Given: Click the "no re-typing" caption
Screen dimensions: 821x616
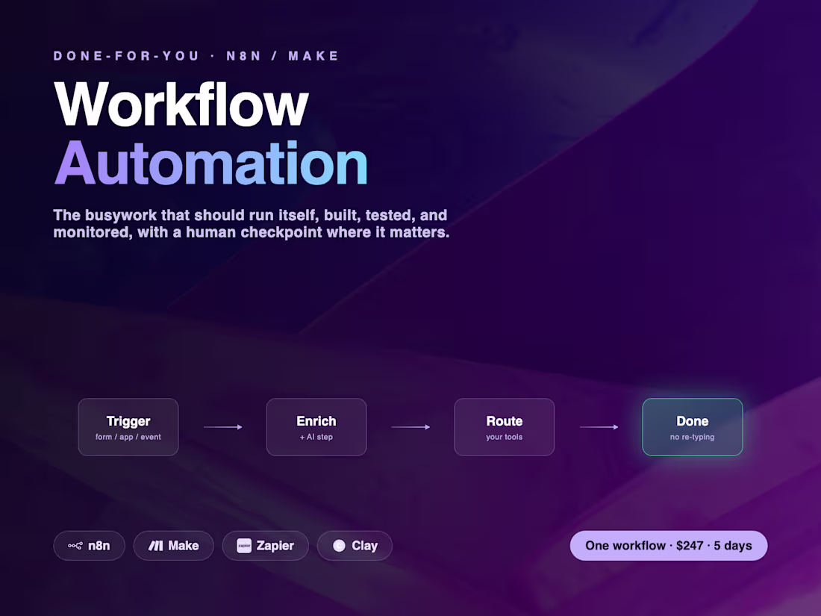Looking at the screenshot, I should 692,437.
